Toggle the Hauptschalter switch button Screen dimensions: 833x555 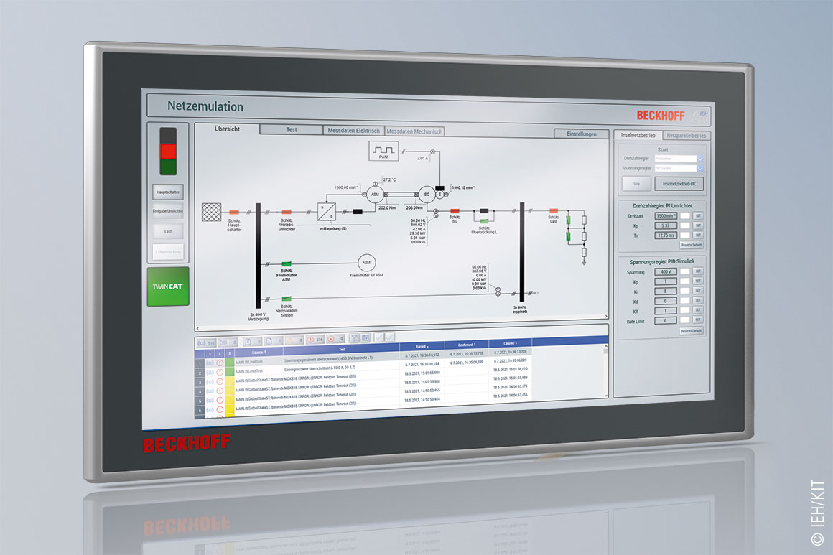click(167, 192)
